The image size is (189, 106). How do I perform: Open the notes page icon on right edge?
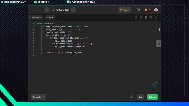coord(159,44)
